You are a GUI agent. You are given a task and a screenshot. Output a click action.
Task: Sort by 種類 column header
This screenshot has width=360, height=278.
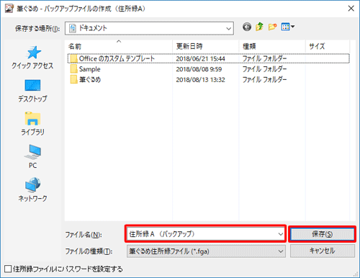click(272, 46)
